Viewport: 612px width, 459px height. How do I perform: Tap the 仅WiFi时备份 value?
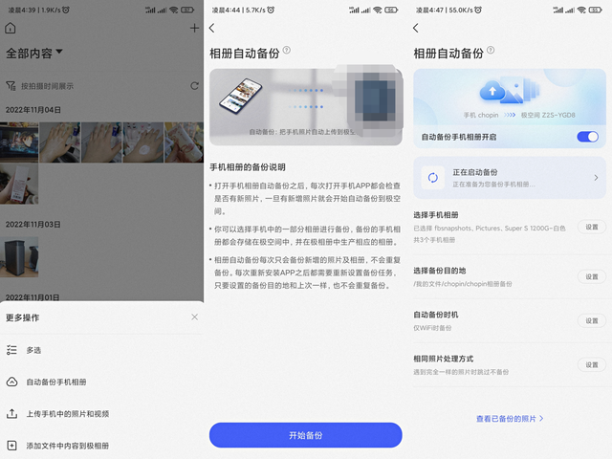coord(432,328)
